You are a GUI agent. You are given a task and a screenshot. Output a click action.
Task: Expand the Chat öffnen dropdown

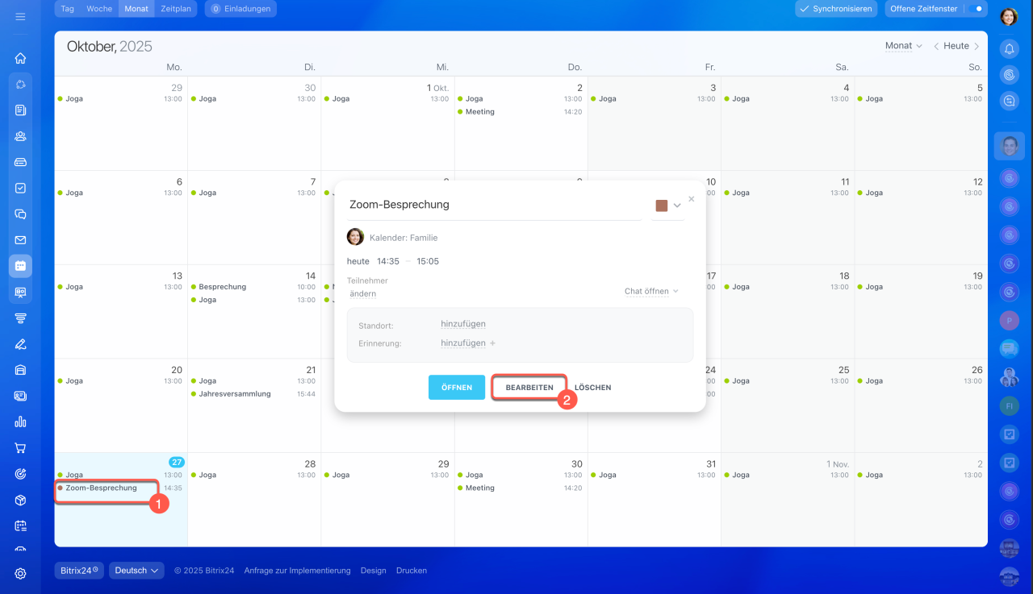pos(650,291)
